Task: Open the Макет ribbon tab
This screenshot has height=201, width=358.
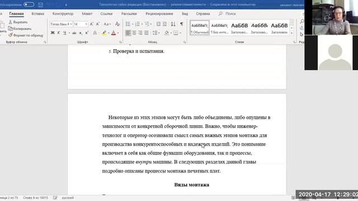Action: pyautogui.click(x=87, y=13)
